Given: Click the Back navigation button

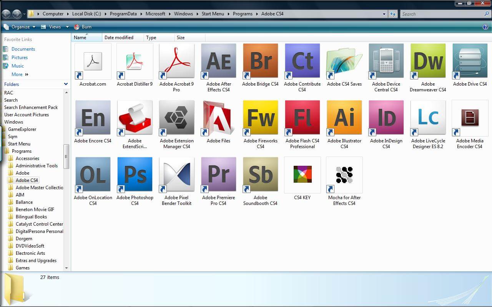Looking at the screenshot, I should [x=6, y=14].
